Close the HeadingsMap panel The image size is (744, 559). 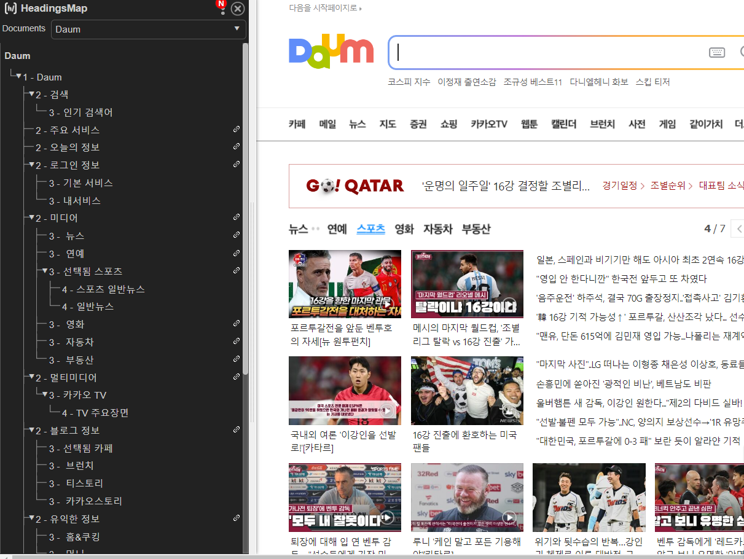point(238,9)
